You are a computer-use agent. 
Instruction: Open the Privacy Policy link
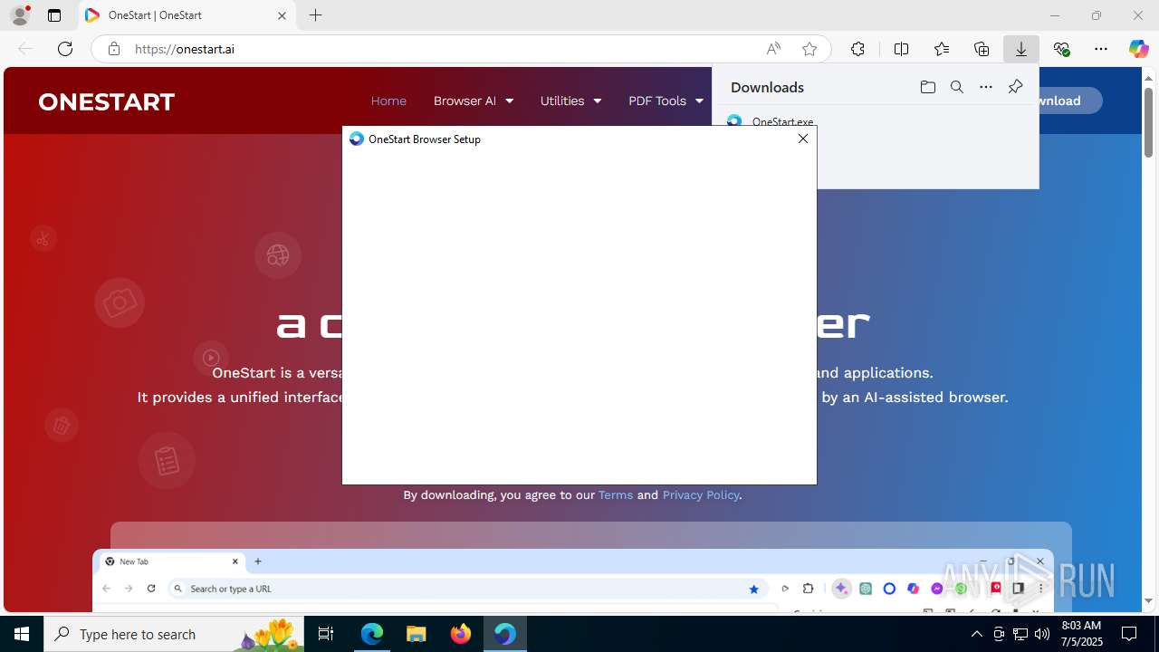point(701,494)
